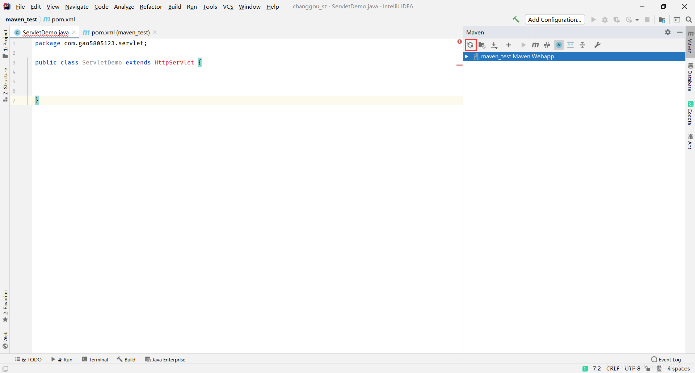Open the Project tool window
695x373 pixels.
(5, 43)
